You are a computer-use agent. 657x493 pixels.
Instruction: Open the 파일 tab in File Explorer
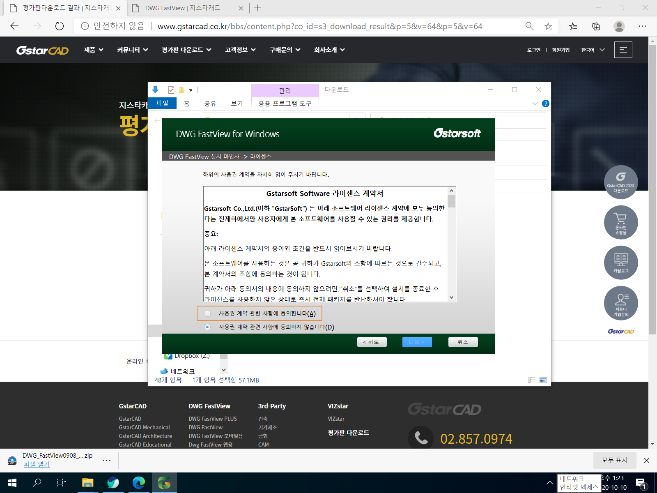(162, 103)
